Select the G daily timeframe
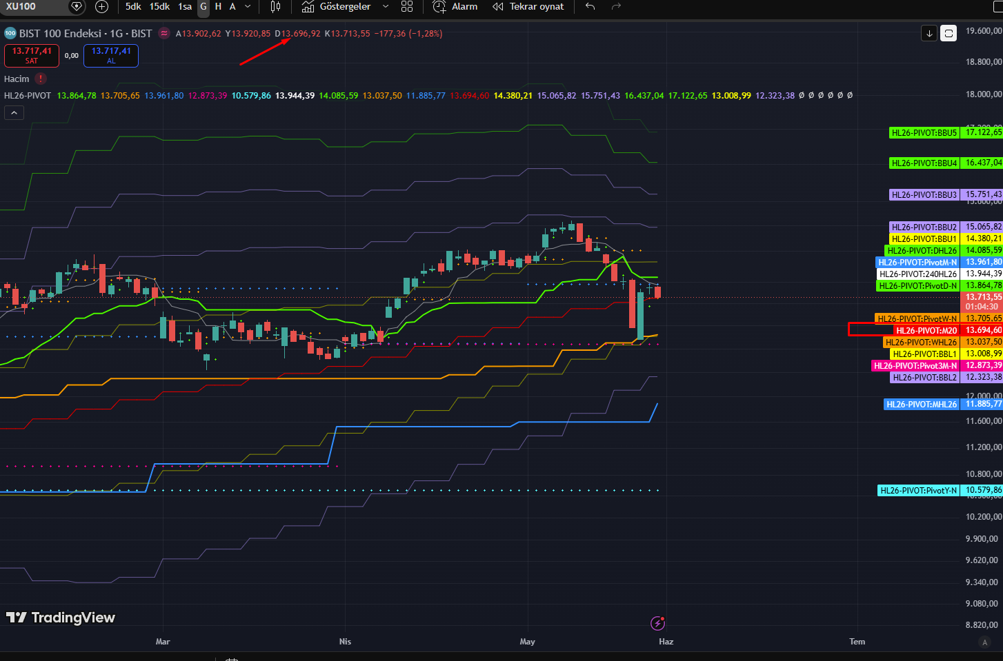The height and width of the screenshot is (661, 1003). 203,7
